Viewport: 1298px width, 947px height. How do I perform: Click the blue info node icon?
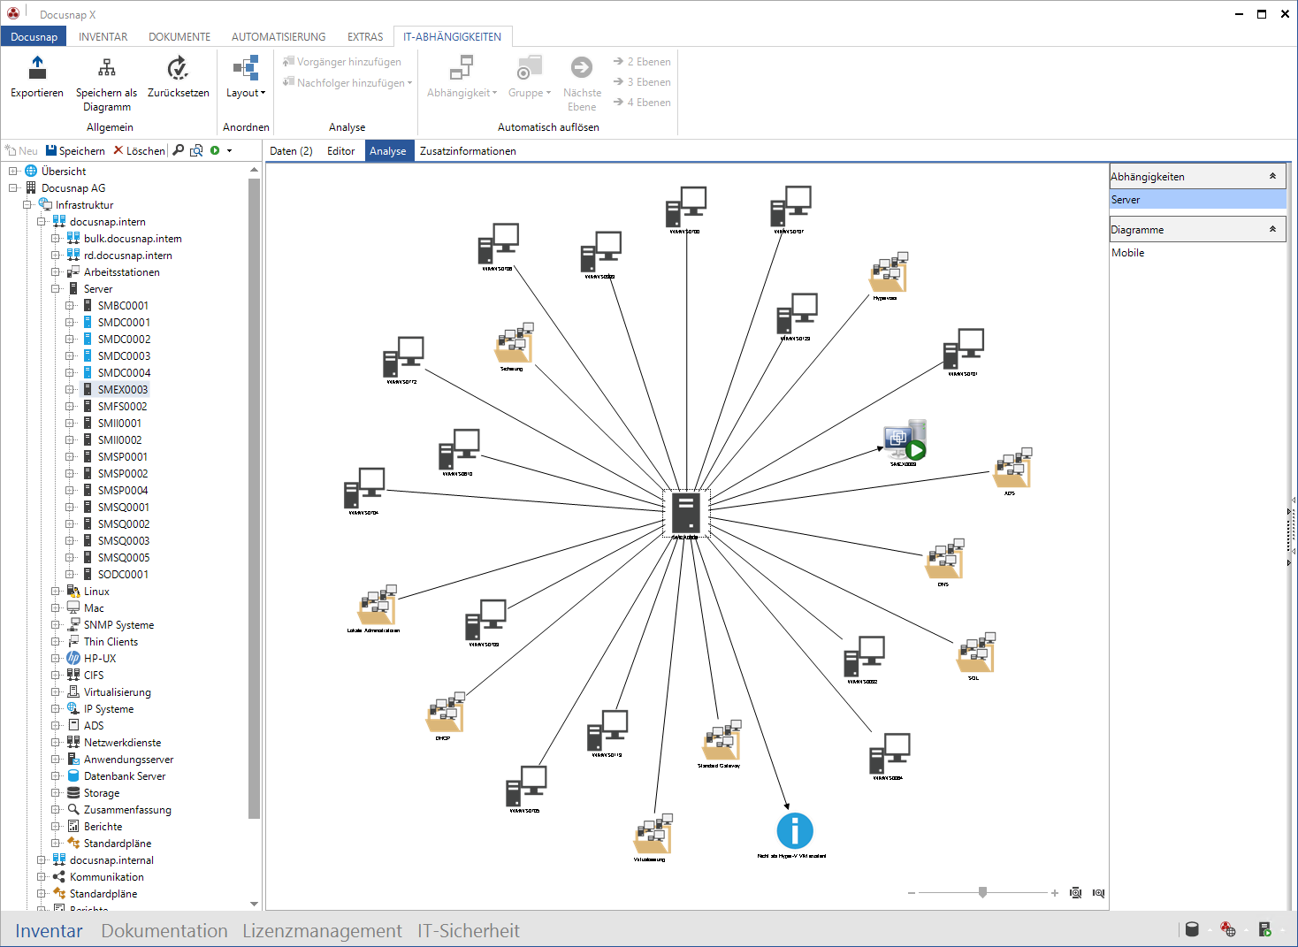pyautogui.click(x=794, y=831)
